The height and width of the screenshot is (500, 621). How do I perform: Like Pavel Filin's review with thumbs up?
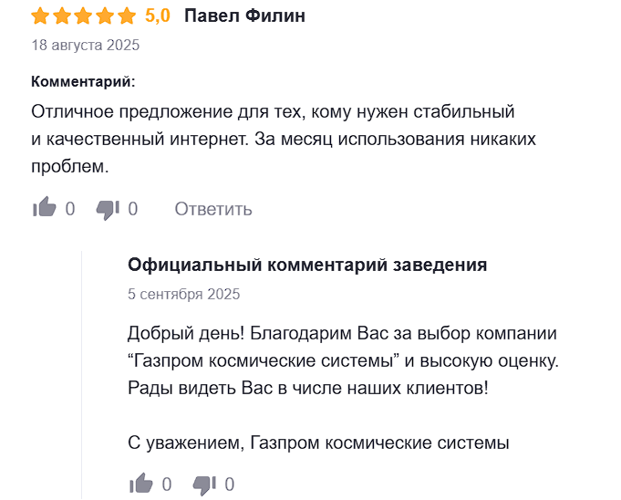pyautogui.click(x=45, y=207)
